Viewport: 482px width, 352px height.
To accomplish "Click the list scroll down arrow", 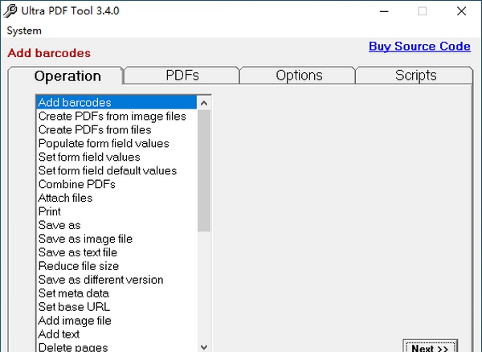I will click(x=204, y=347).
